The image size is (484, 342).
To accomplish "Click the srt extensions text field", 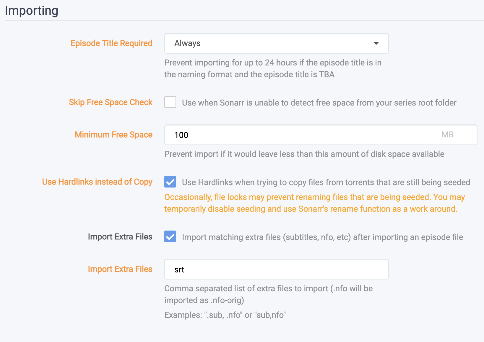I will [x=276, y=269].
